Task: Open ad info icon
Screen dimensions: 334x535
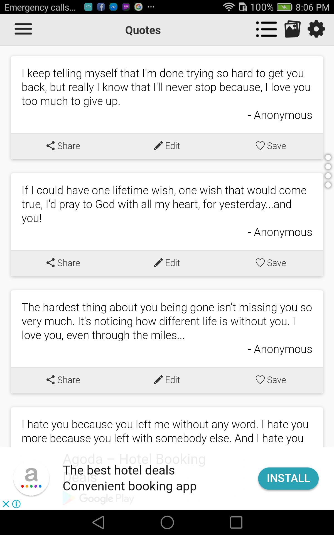Action: [x=16, y=504]
